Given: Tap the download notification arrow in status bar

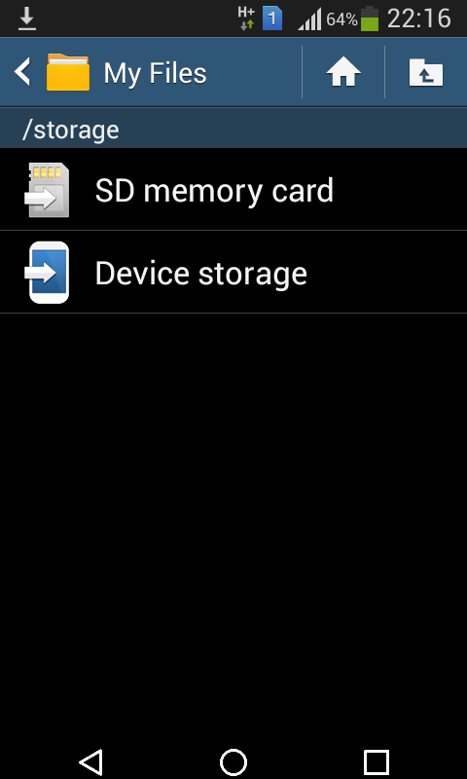Looking at the screenshot, I should tap(27, 19).
